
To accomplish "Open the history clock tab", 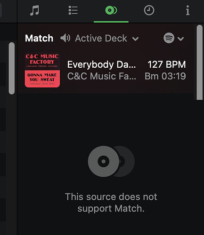I will [x=149, y=10].
